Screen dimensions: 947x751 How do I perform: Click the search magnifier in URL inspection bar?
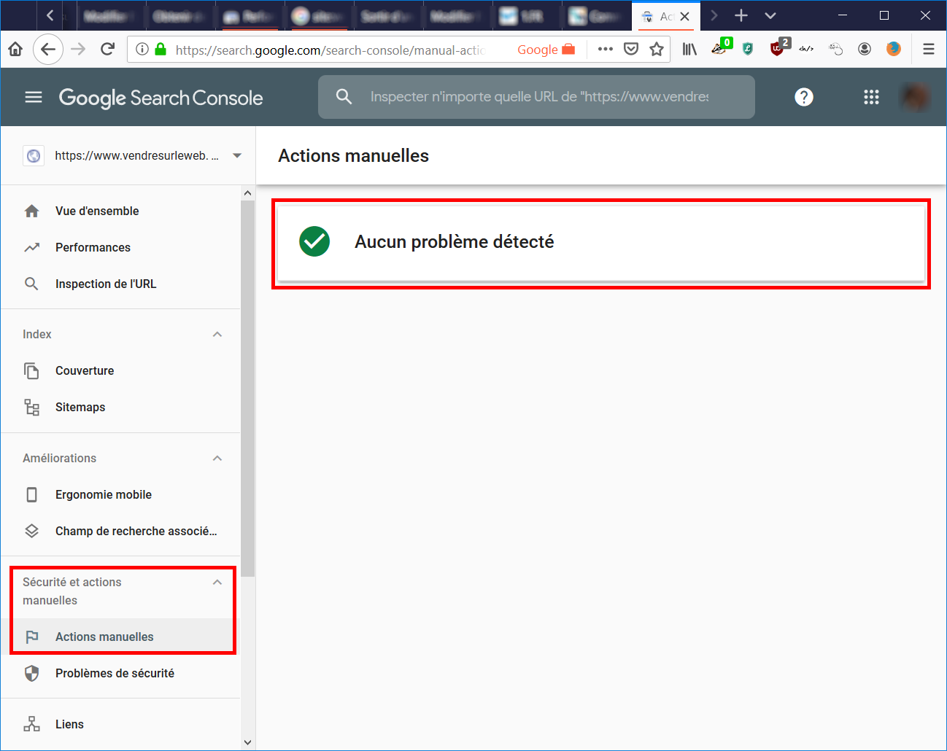pyautogui.click(x=344, y=96)
